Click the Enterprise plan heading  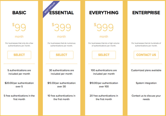pos(146,13)
